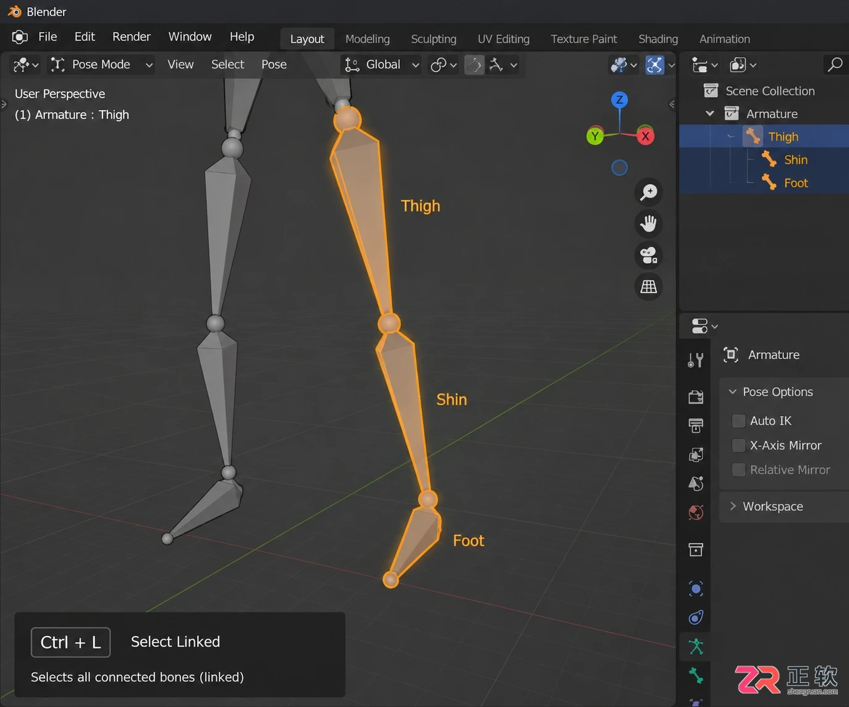This screenshot has width=849, height=707.
Task: Switch to the UV Editing workspace tab
Action: pos(503,39)
